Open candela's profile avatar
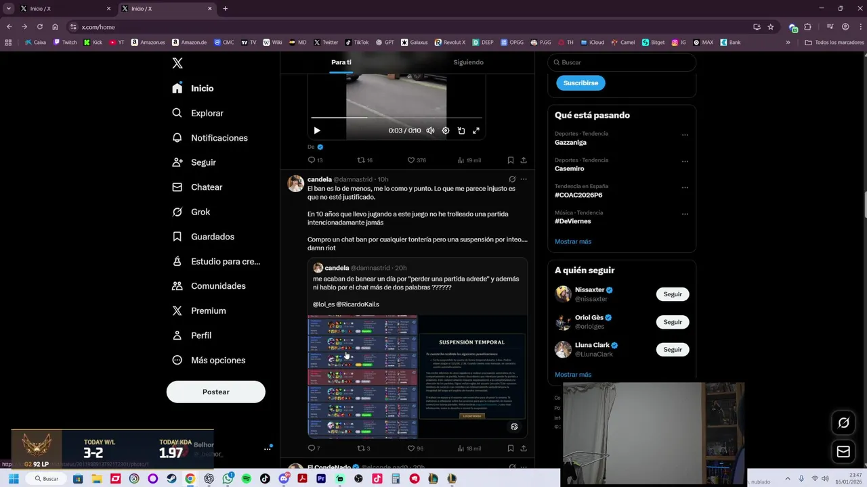This screenshot has width=867, height=487. click(x=295, y=184)
